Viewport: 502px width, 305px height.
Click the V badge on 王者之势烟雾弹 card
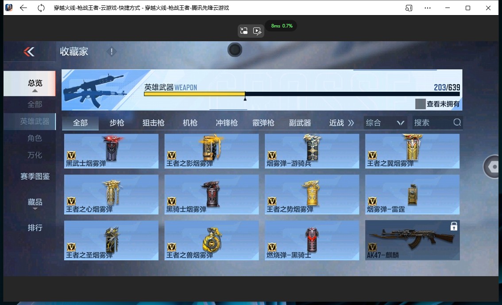[272, 201]
